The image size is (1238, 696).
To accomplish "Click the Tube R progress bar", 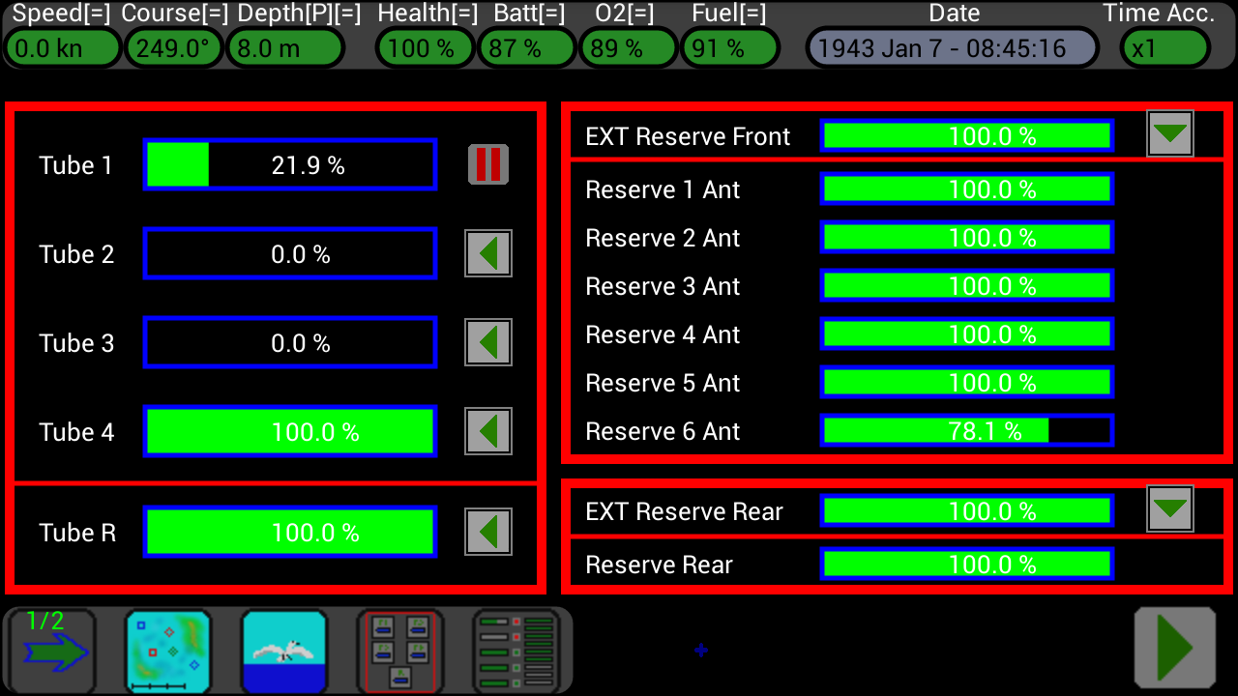I will [x=290, y=532].
